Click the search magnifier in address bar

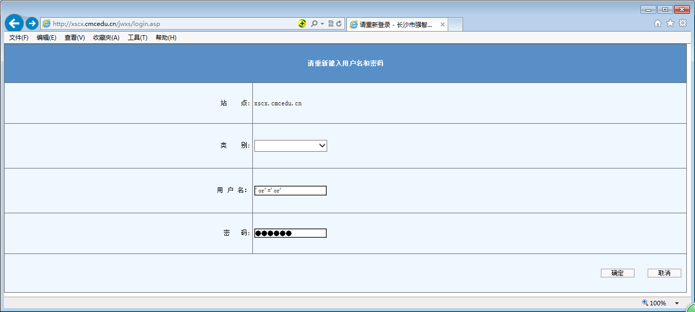click(314, 23)
